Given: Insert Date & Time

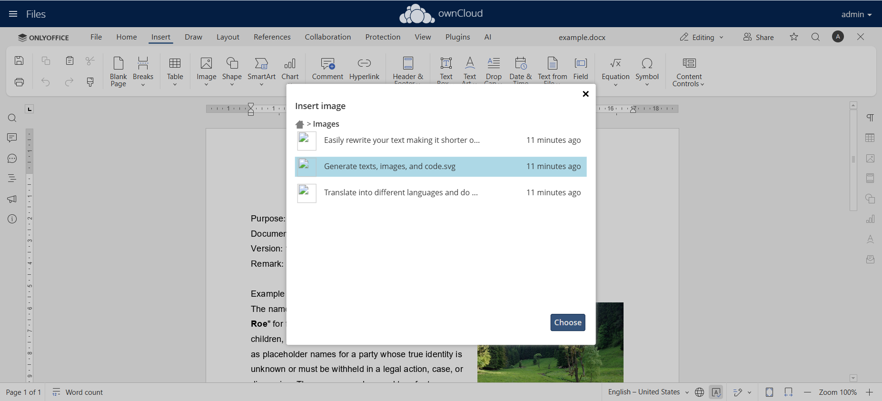Looking at the screenshot, I should (x=521, y=70).
